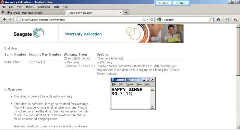240x130 pixels.
Task: Open a new tab with plus button
Action: [x=126, y=12]
